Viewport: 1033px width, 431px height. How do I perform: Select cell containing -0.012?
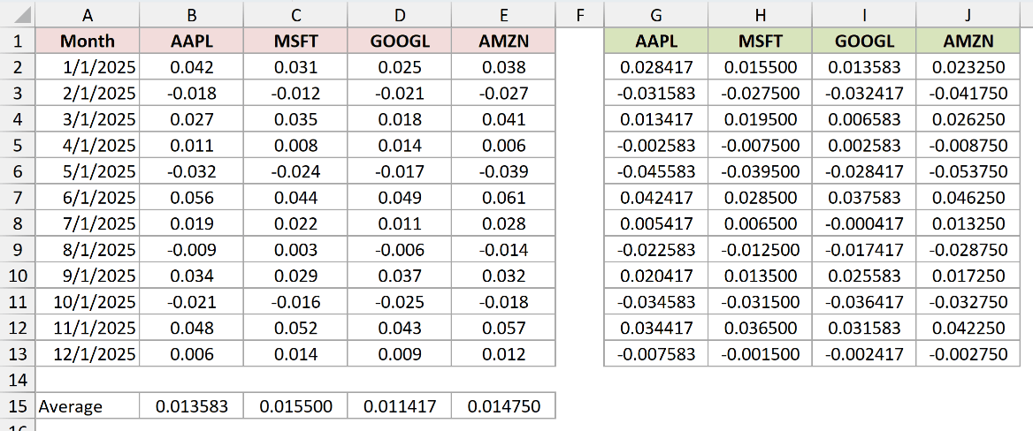(x=295, y=94)
